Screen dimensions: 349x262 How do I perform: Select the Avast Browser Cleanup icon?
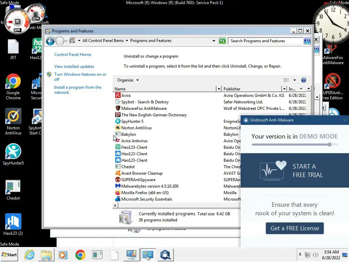118,173
